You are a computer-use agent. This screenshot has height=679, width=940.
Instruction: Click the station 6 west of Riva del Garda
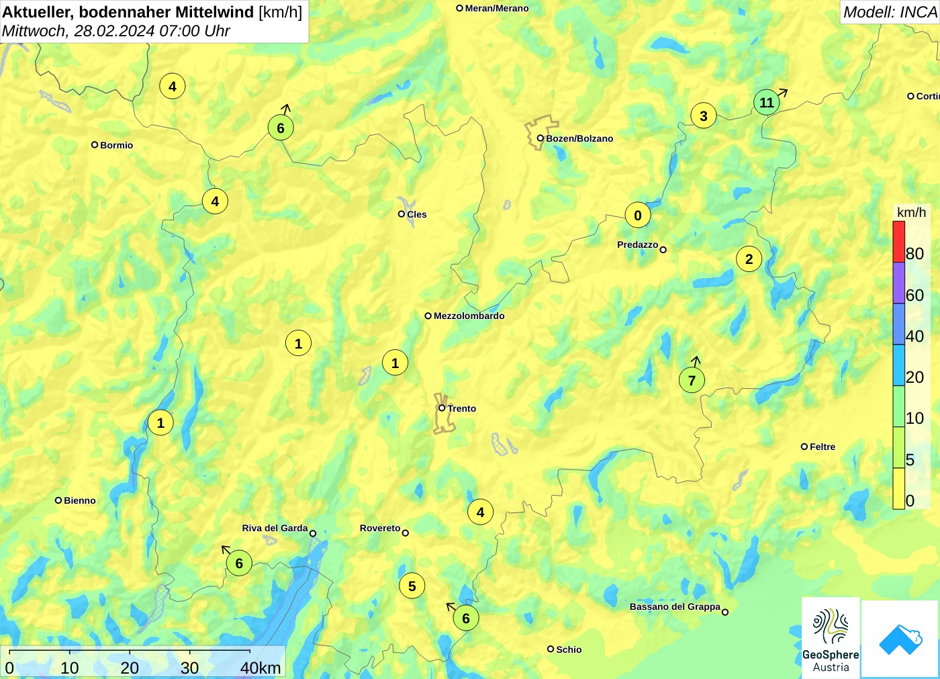coord(239,563)
